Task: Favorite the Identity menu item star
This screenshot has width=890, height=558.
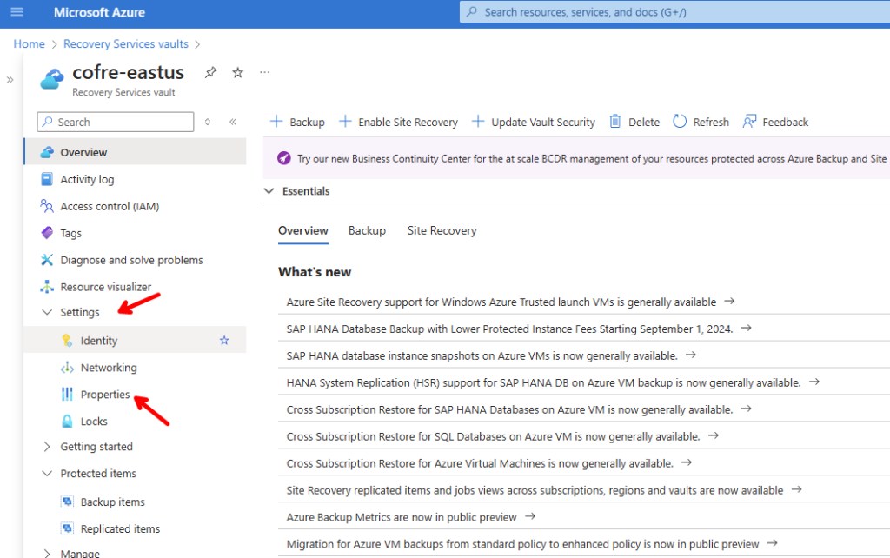Action: [x=224, y=341]
